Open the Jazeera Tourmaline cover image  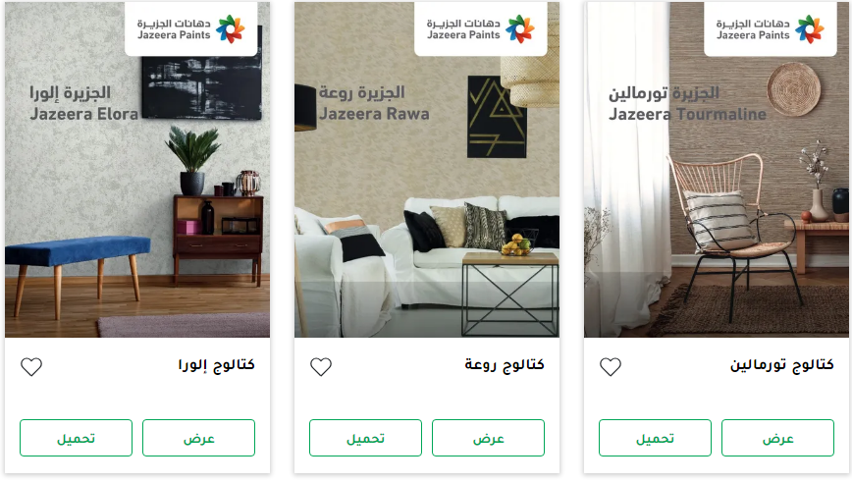[x=717, y=170]
